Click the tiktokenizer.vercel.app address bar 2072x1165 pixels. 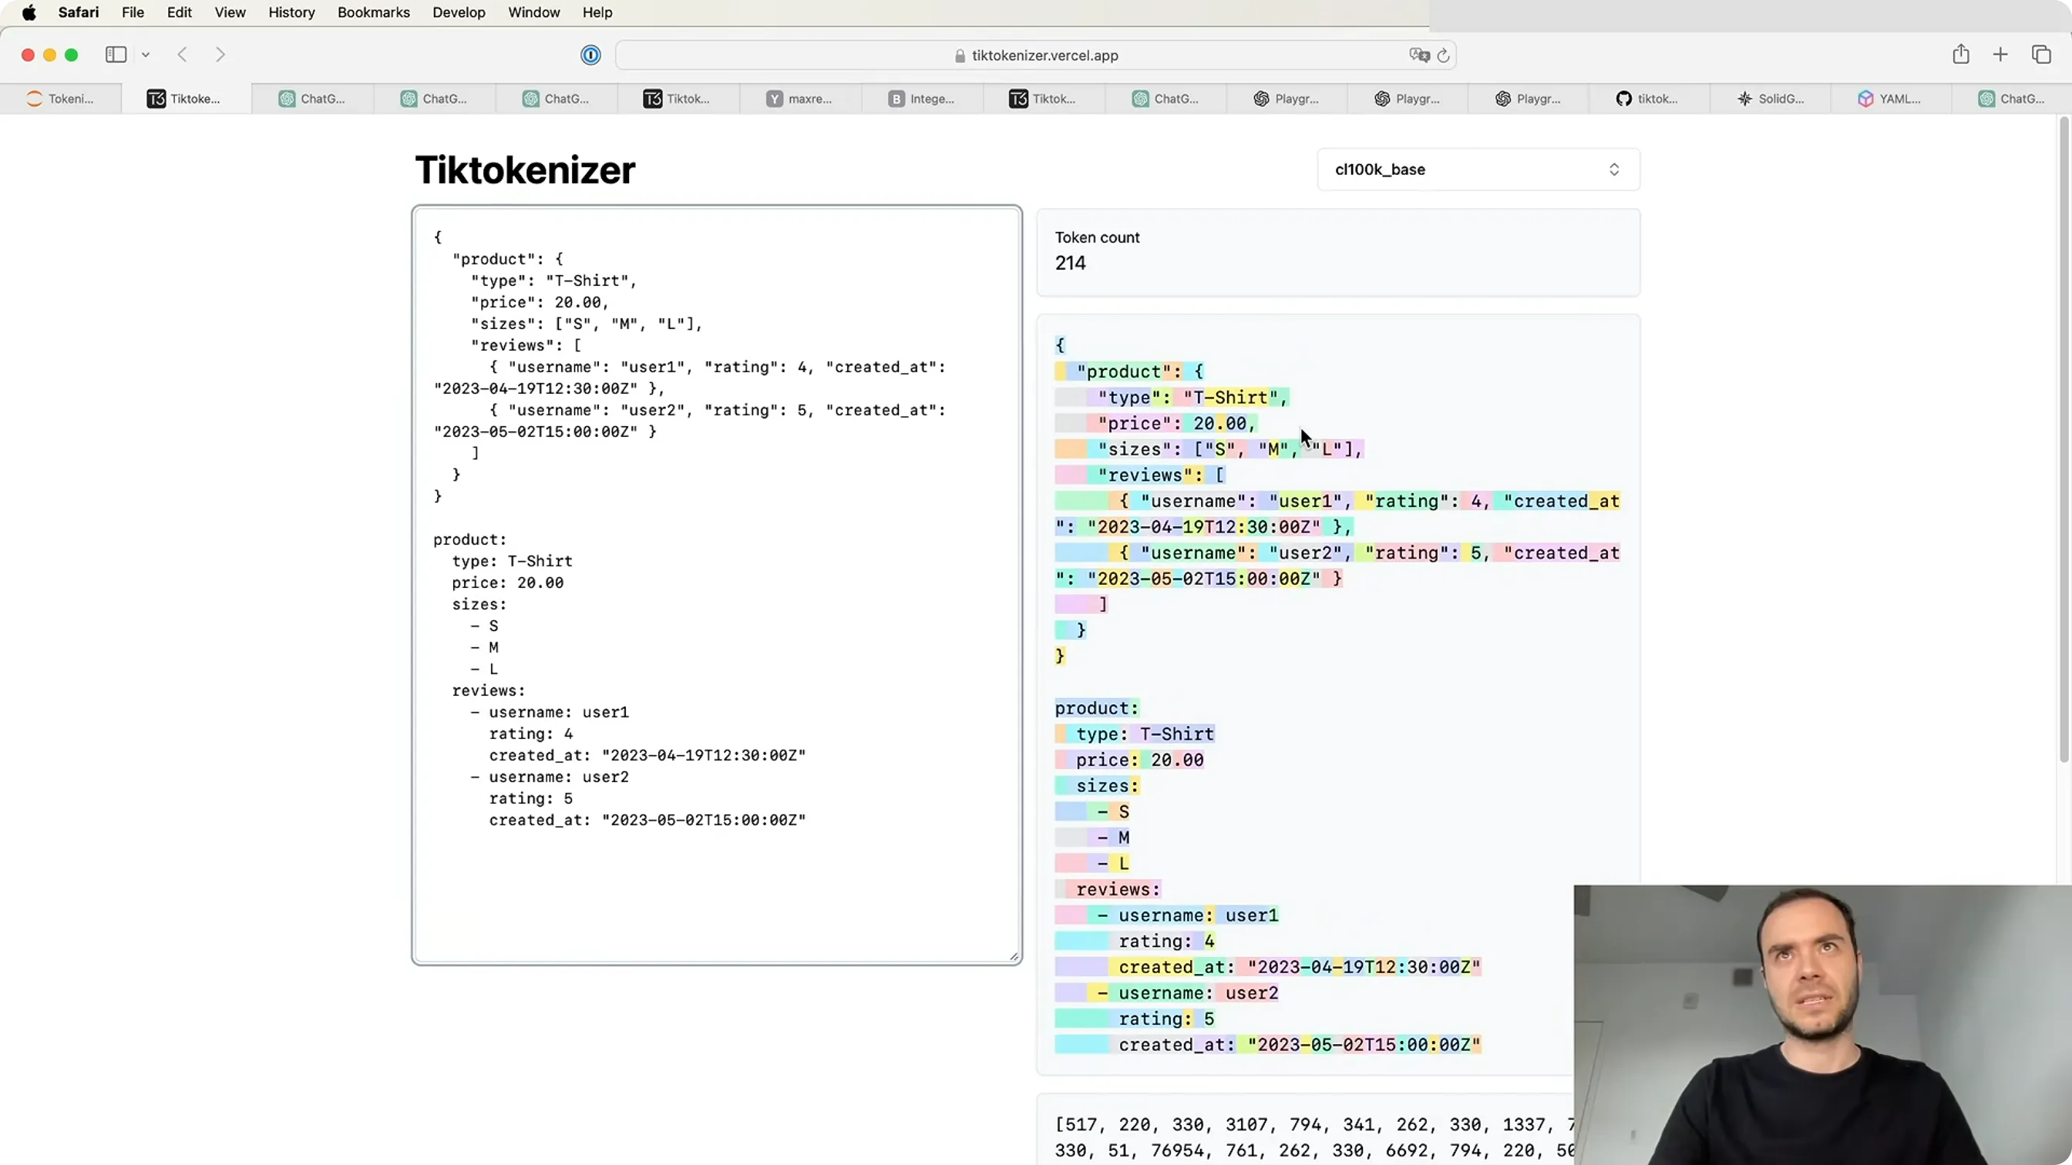click(x=1035, y=55)
